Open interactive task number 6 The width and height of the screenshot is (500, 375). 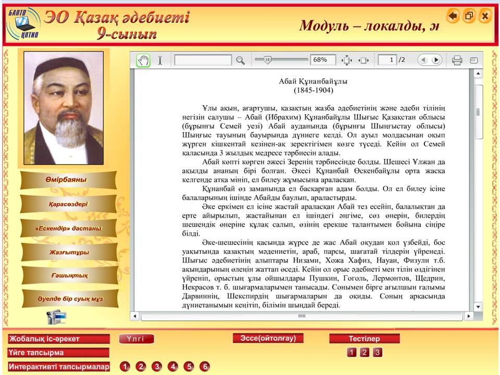pos(205,366)
